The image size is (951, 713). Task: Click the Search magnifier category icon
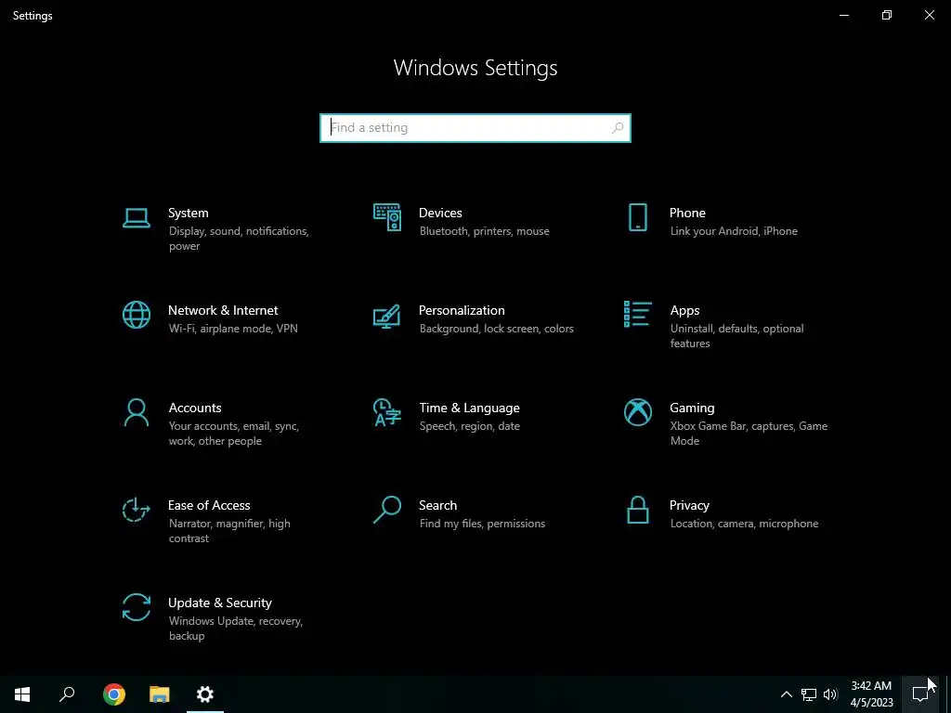tap(387, 510)
